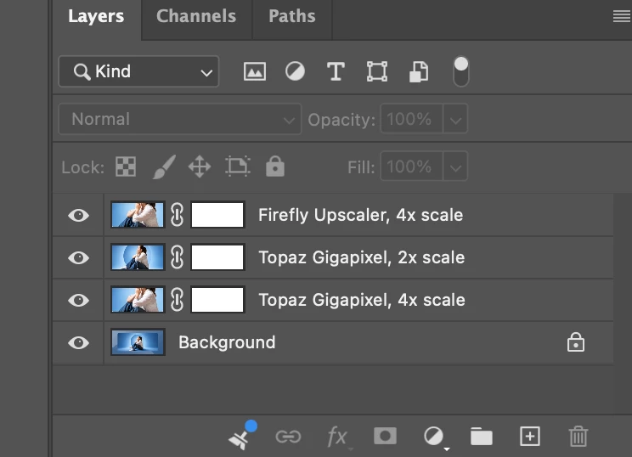Image resolution: width=632 pixels, height=457 pixels.
Task: Select layer named Topaz Gigapixel, 4x scale
Action: 362,300
